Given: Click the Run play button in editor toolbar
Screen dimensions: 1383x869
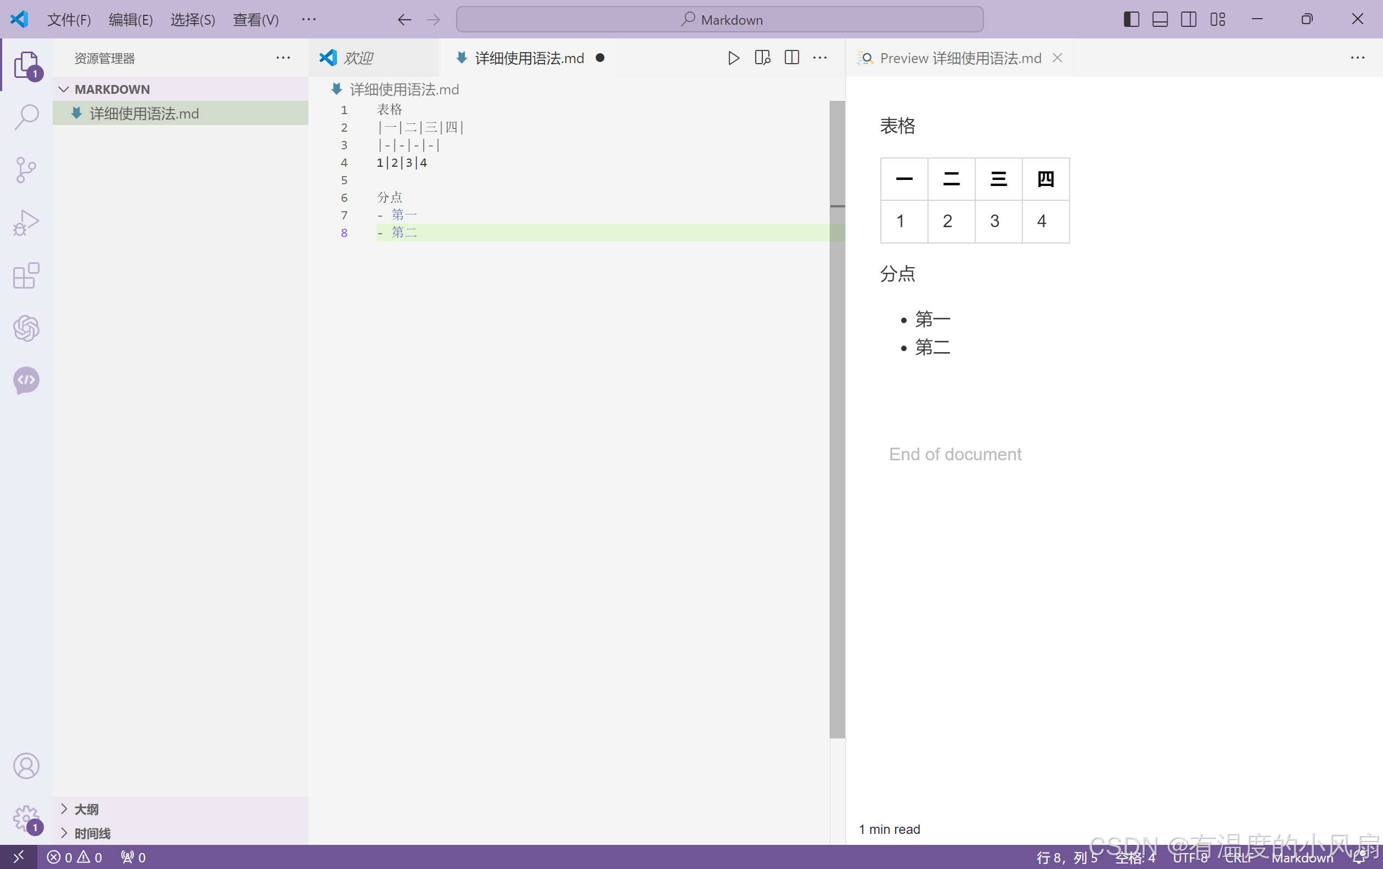Looking at the screenshot, I should [x=733, y=58].
